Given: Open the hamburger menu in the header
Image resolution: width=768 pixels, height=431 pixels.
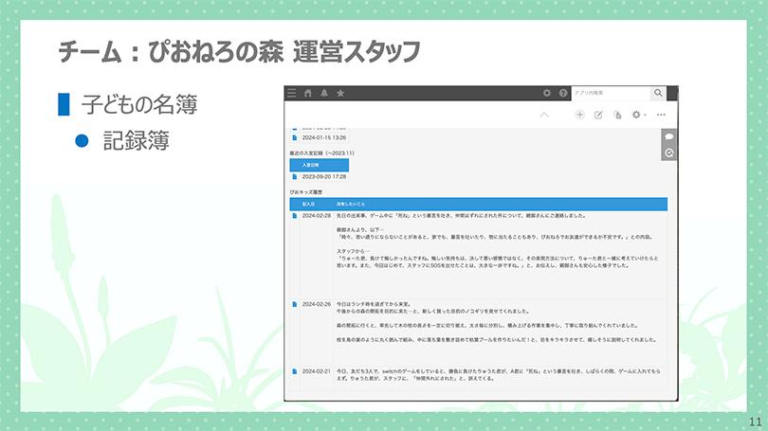Looking at the screenshot, I should point(292,93).
